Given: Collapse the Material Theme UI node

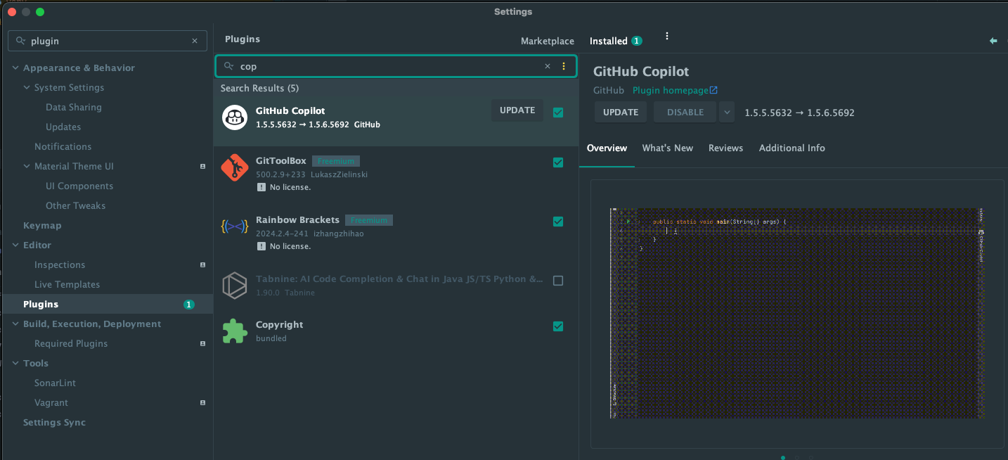Looking at the screenshot, I should (x=27, y=166).
